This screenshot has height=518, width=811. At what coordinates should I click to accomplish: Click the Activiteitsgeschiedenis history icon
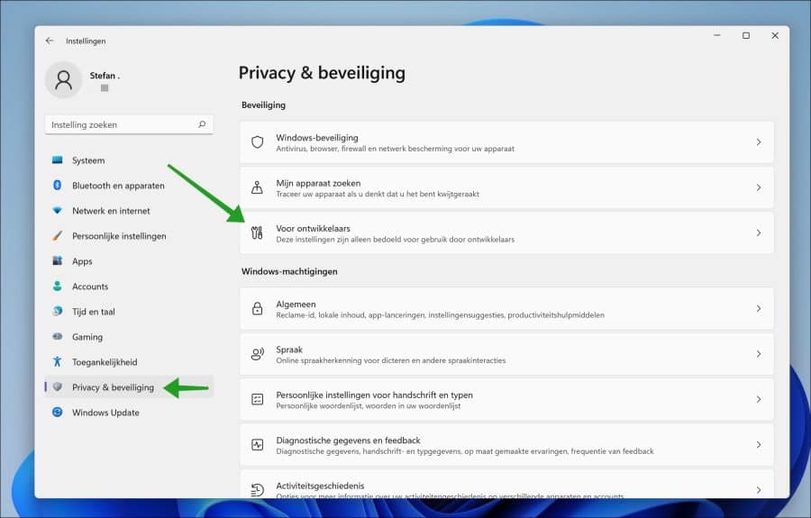[257, 489]
